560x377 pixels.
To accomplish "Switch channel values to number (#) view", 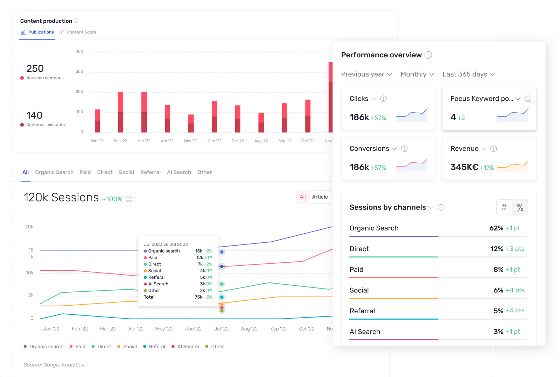I will [x=504, y=207].
